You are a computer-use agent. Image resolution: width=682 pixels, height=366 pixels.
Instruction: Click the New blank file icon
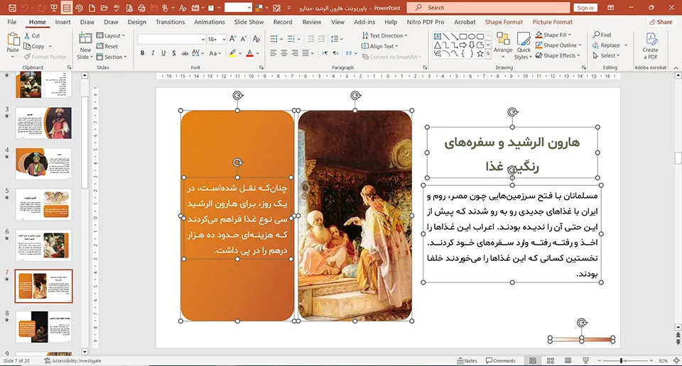pyautogui.click(x=92, y=8)
